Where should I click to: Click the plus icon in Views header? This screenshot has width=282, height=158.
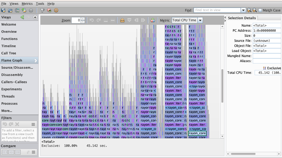tap(35, 17)
